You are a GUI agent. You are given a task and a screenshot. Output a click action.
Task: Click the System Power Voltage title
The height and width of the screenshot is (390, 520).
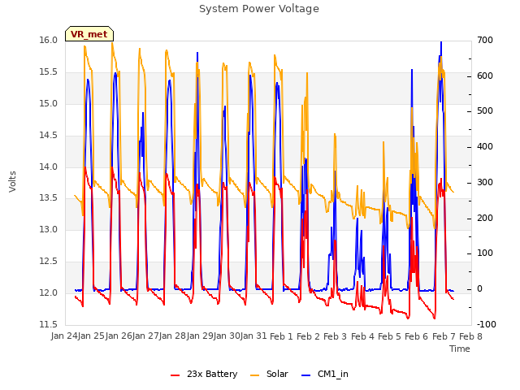259,9
